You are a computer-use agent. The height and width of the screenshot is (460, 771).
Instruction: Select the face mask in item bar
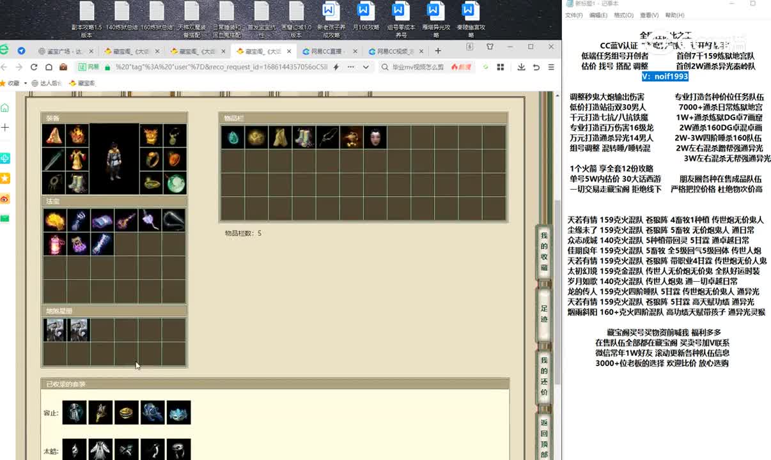pos(375,137)
